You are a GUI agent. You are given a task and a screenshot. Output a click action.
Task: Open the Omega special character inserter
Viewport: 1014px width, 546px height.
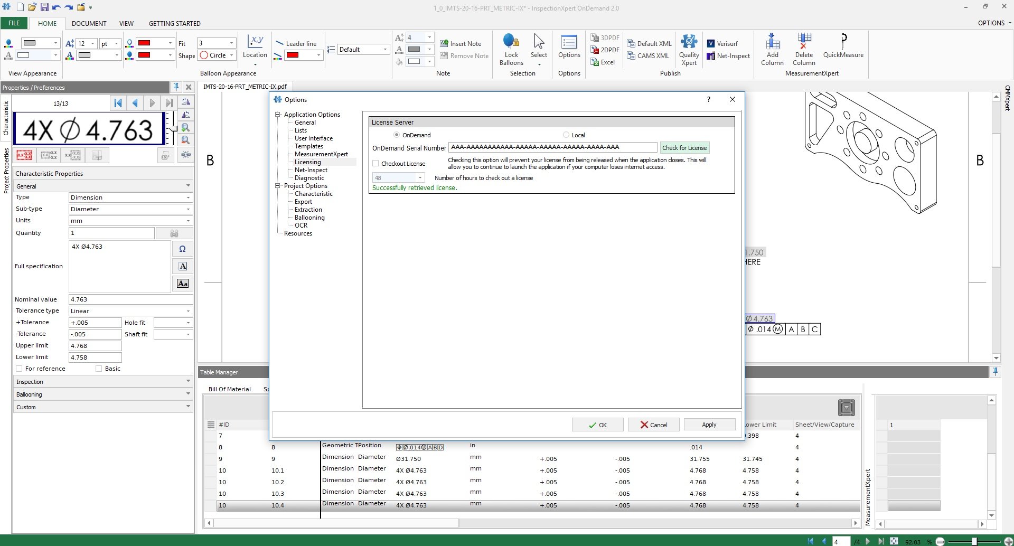pos(182,249)
